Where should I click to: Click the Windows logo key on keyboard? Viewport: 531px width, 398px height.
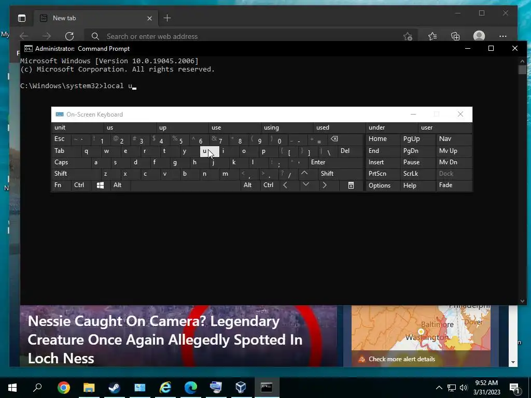[x=100, y=186]
